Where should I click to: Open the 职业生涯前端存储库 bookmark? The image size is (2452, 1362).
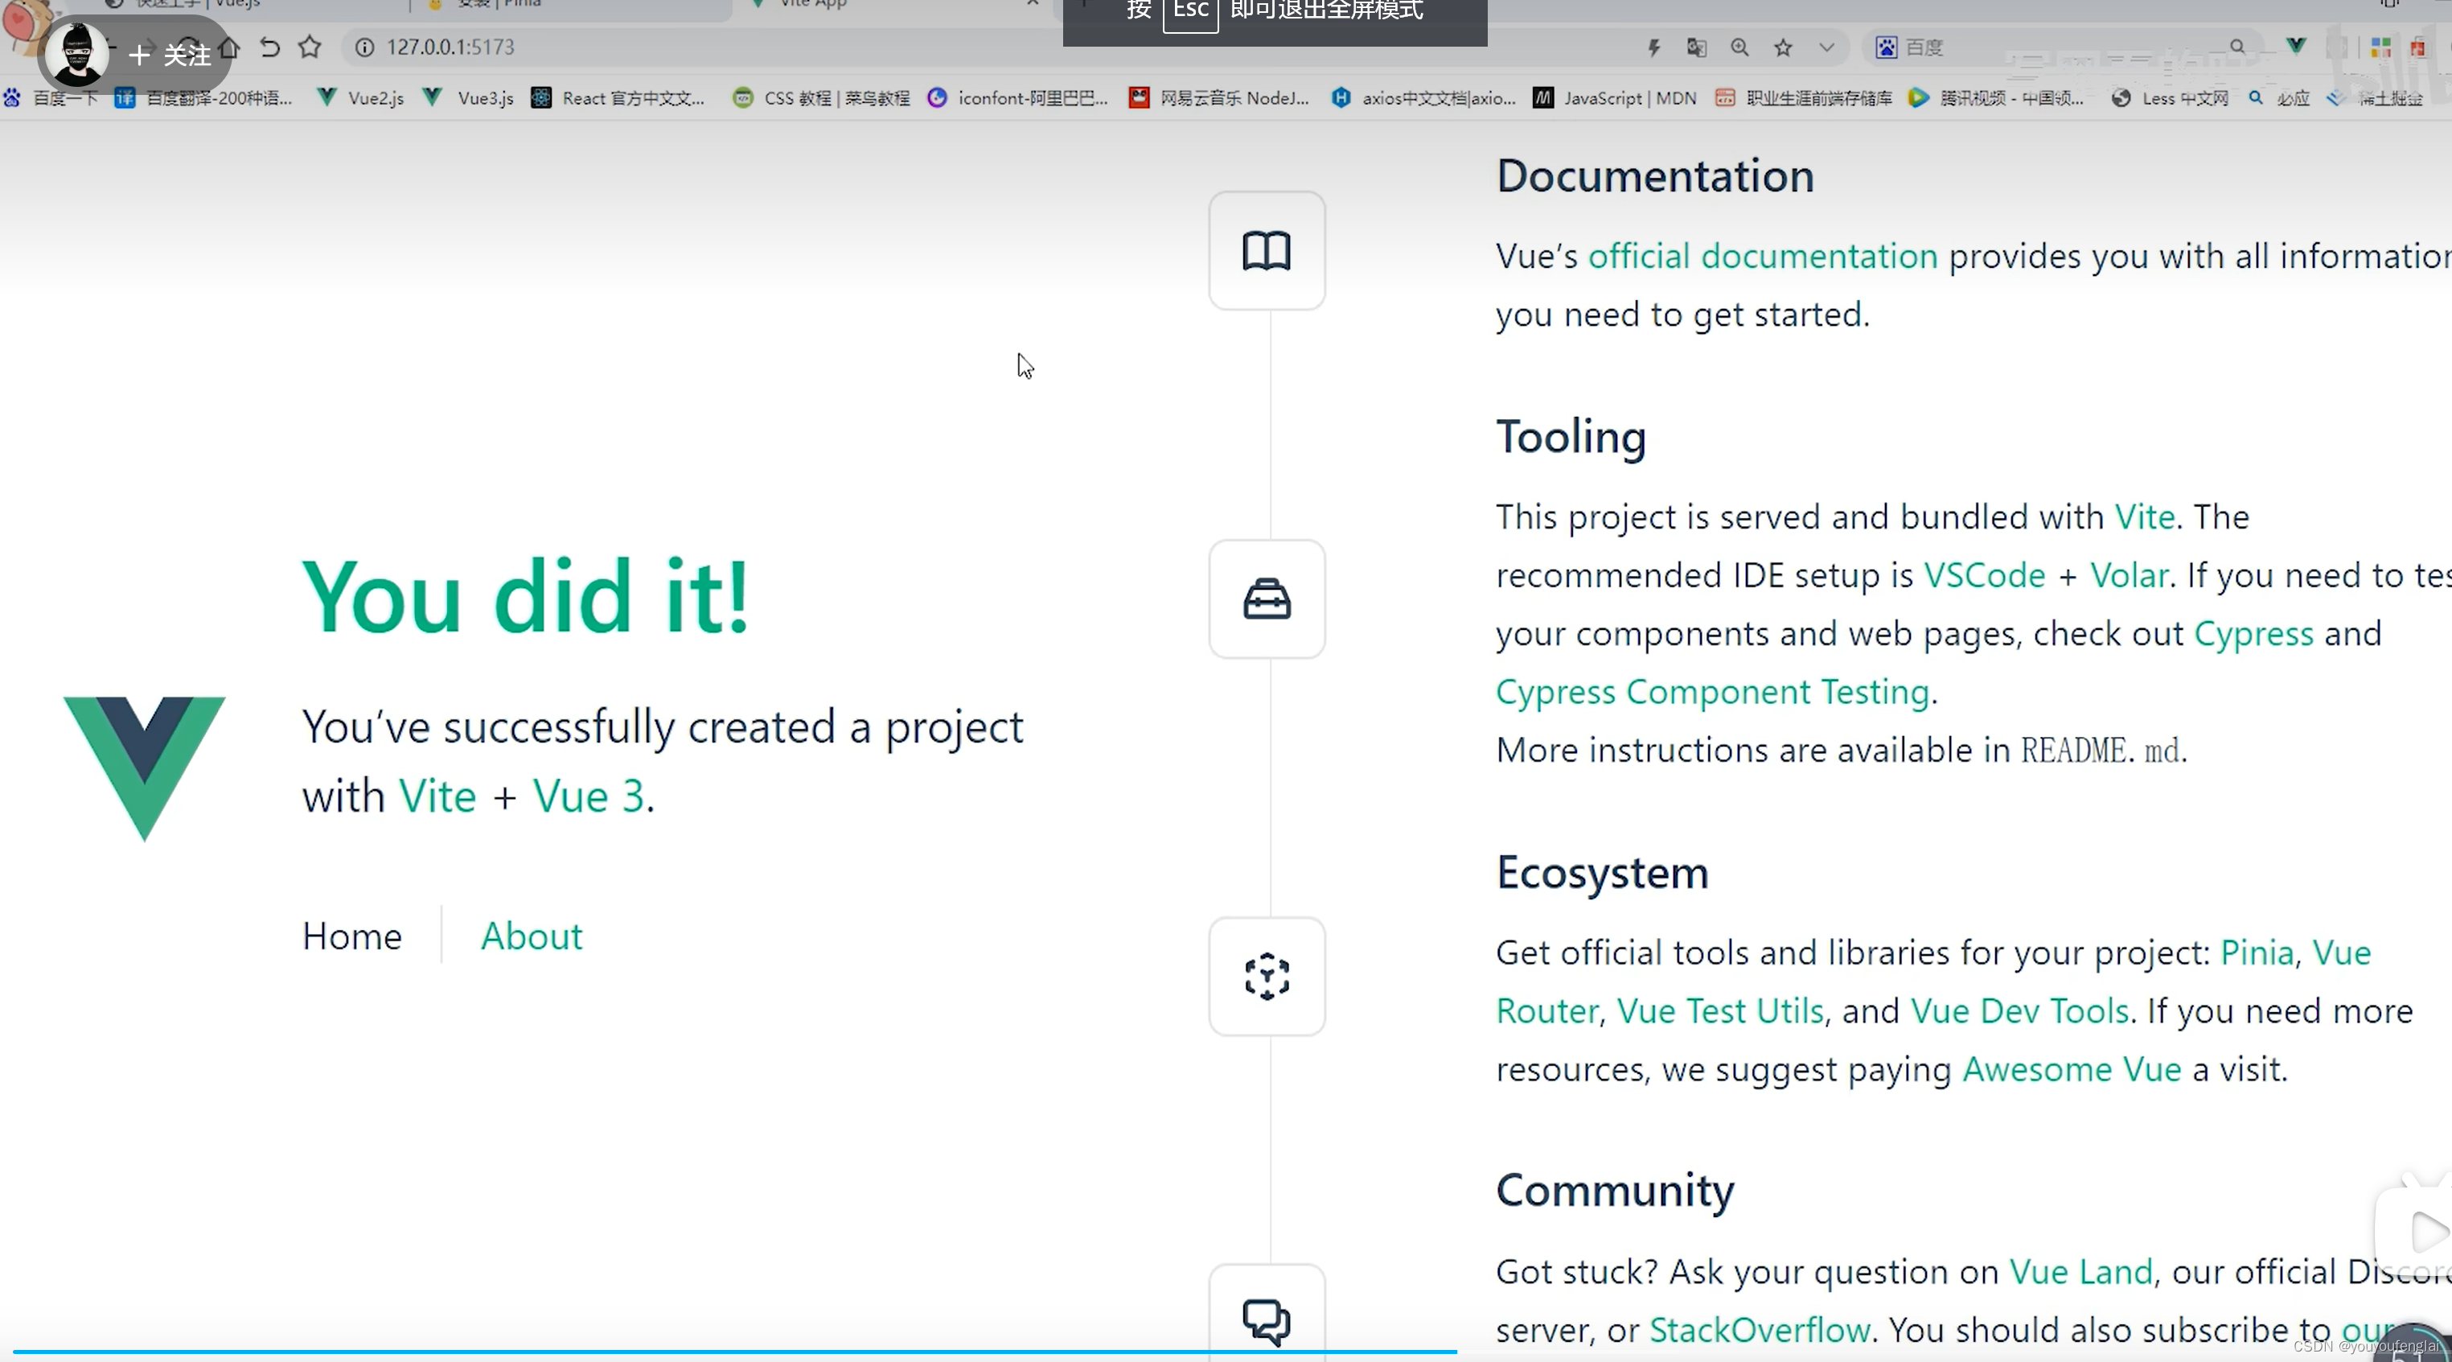(1804, 98)
